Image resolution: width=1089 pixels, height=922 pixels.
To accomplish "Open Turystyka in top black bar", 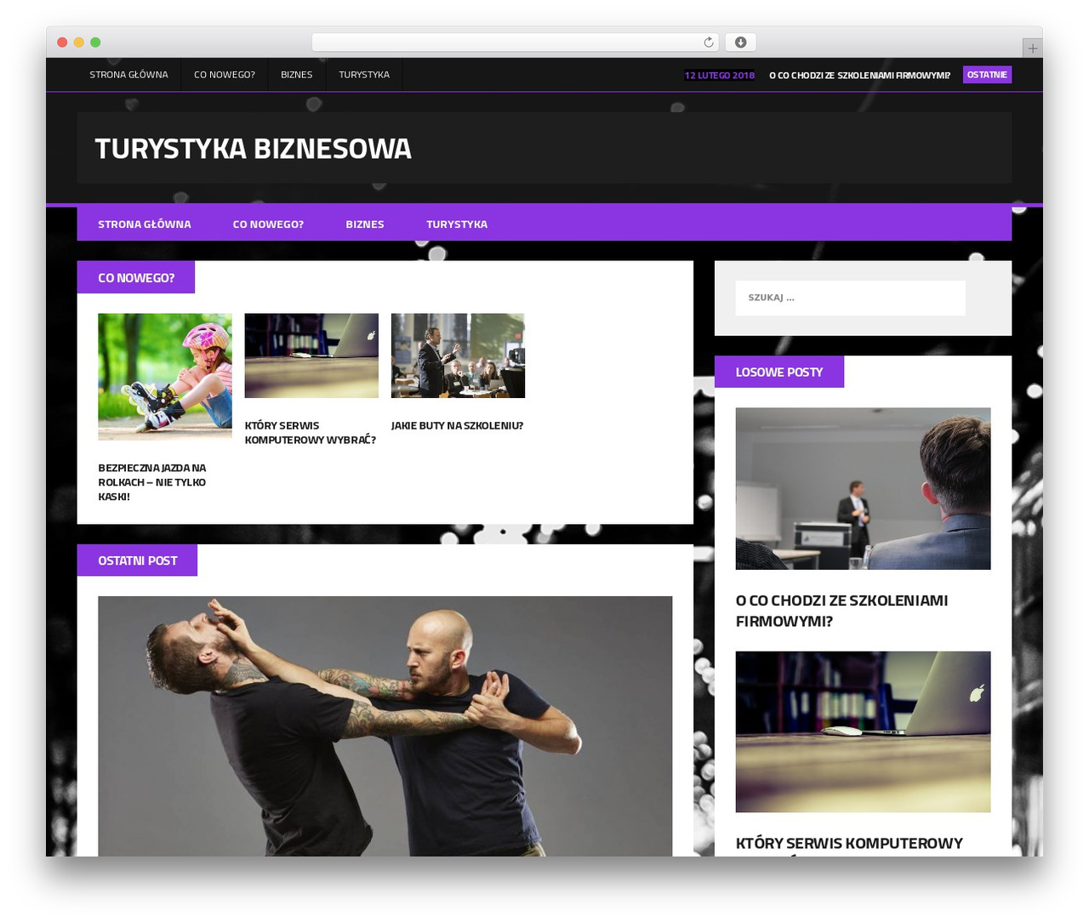I will point(364,75).
